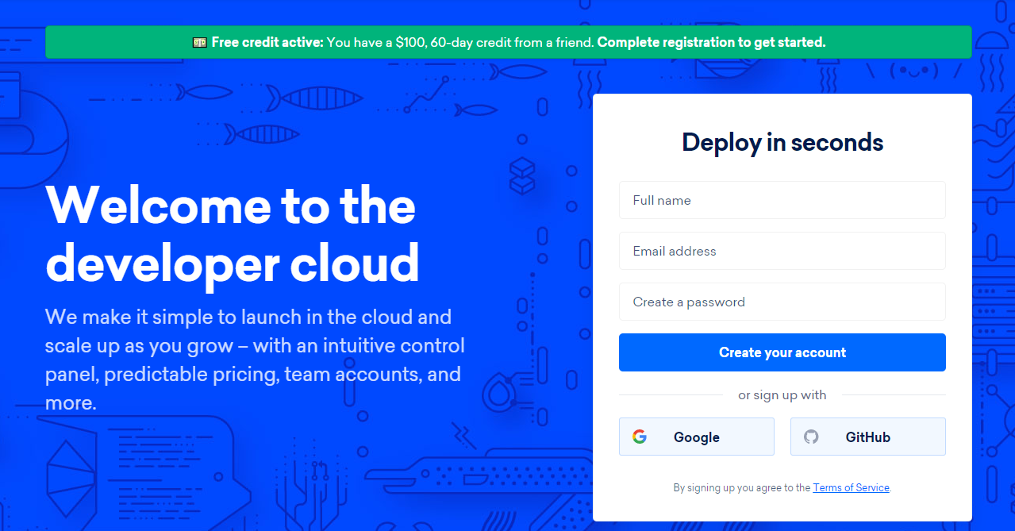Focus the Full name field
The image size is (1015, 531).
click(782, 200)
